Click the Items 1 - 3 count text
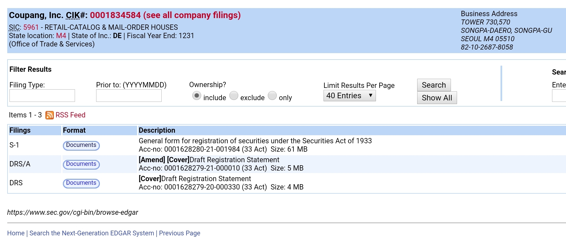 click(25, 115)
